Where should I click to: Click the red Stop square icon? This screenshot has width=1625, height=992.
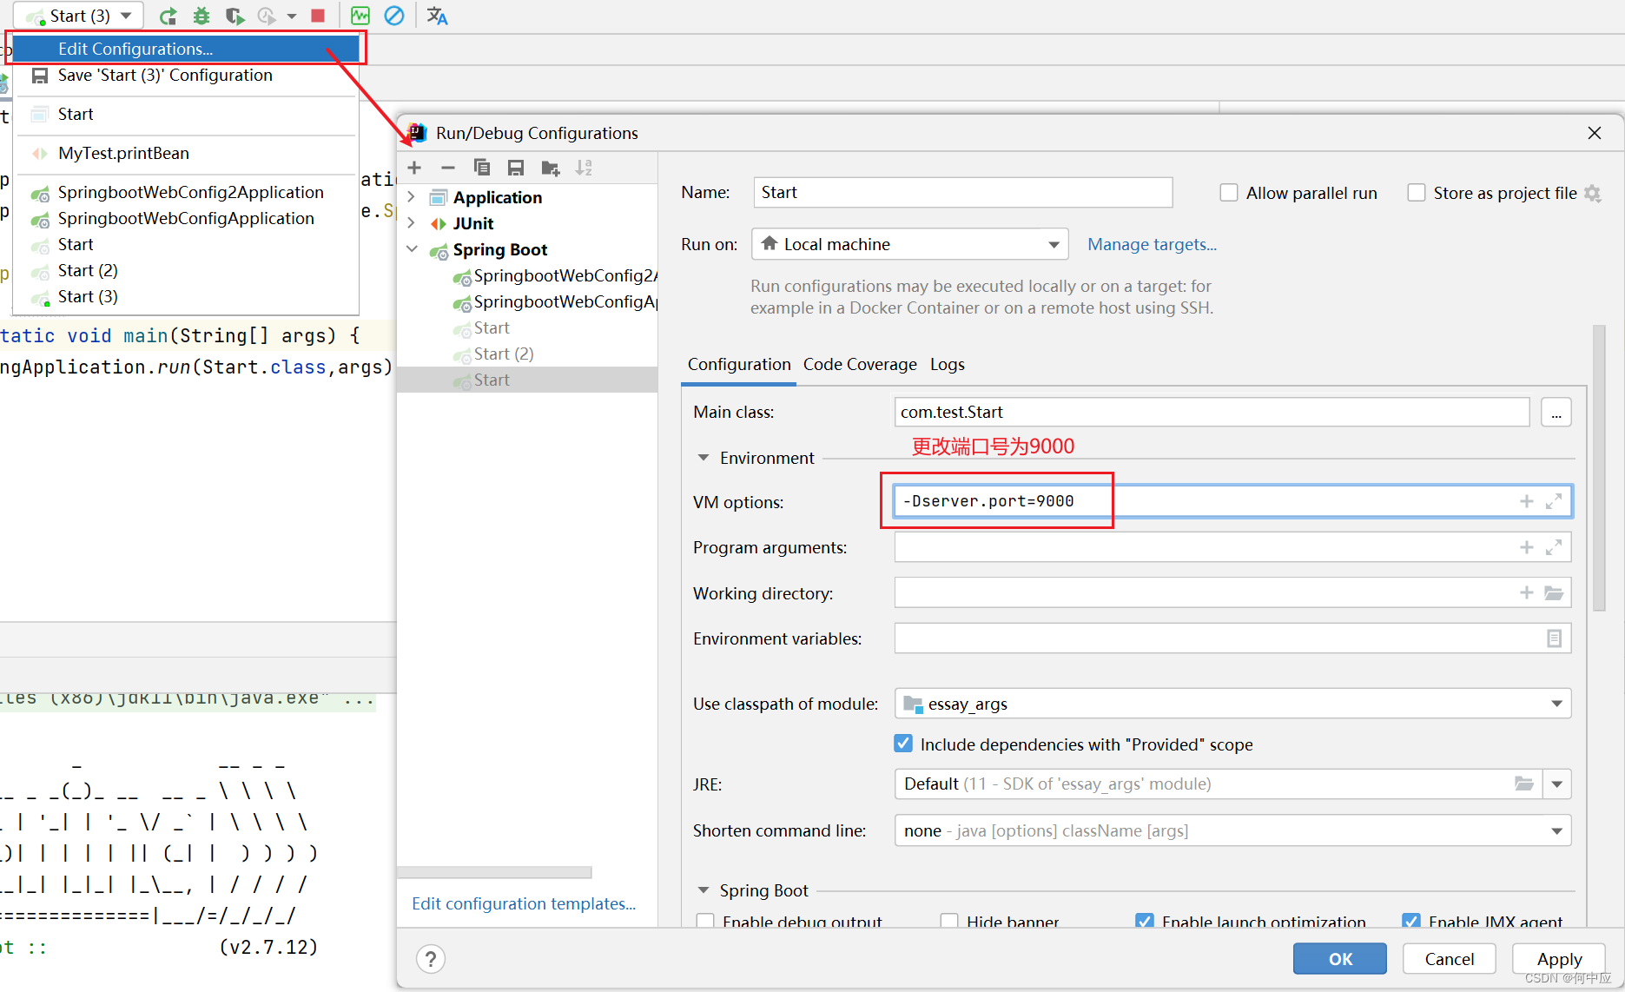point(318,16)
